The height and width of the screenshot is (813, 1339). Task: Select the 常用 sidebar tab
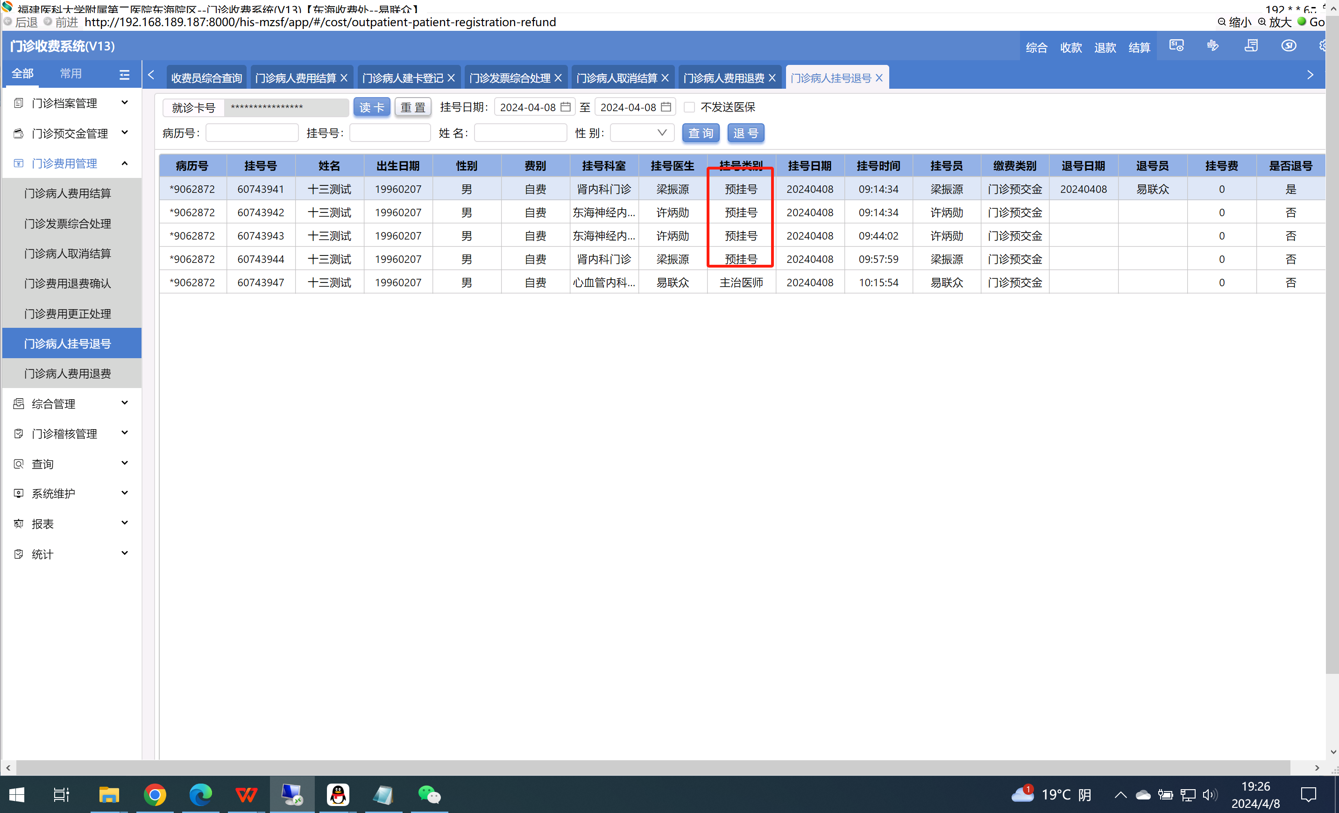[x=71, y=73]
